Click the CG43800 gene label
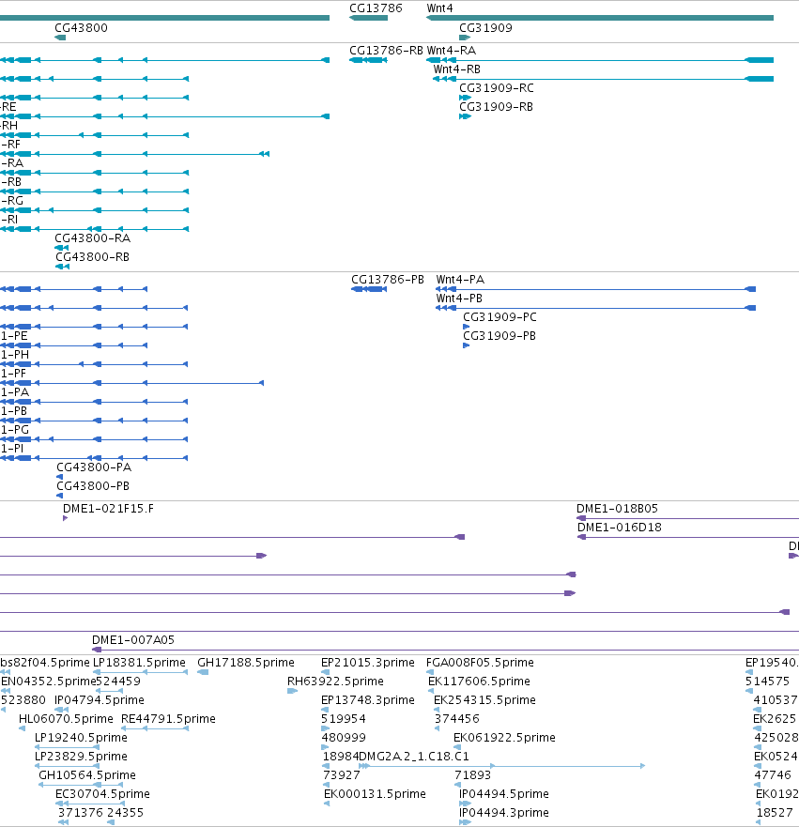 [82, 28]
